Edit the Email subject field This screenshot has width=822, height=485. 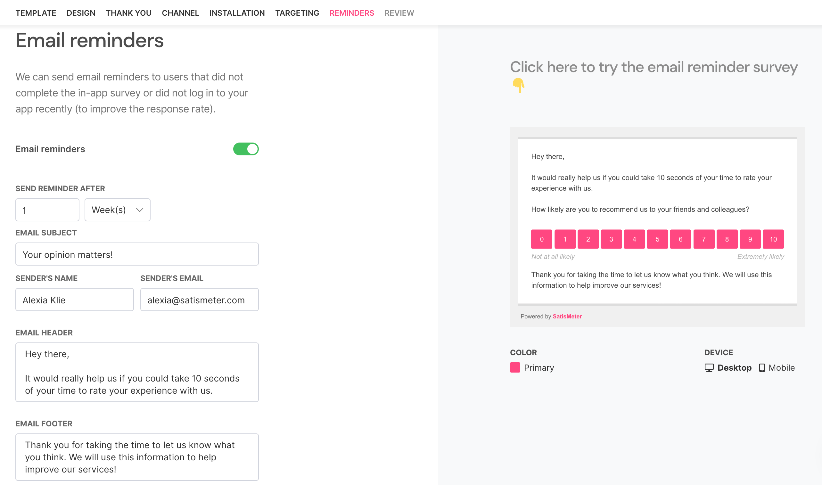pos(137,254)
